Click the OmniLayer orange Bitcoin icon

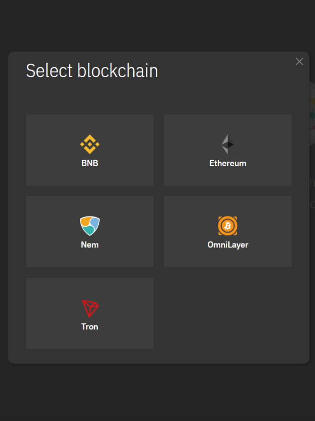(x=228, y=226)
